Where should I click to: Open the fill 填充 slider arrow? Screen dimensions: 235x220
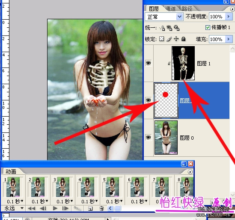click(x=229, y=39)
